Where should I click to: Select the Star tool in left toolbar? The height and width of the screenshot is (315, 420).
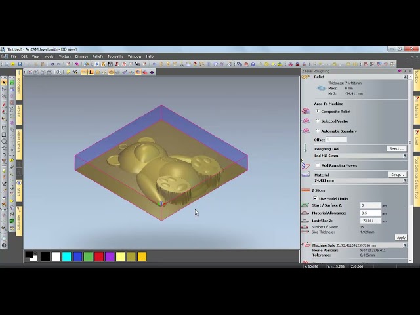(x=4, y=148)
